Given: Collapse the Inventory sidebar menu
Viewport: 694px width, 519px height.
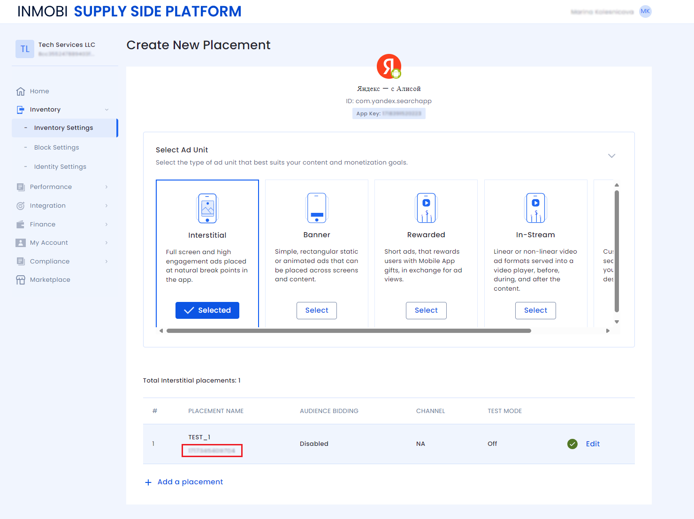Looking at the screenshot, I should click(x=107, y=110).
